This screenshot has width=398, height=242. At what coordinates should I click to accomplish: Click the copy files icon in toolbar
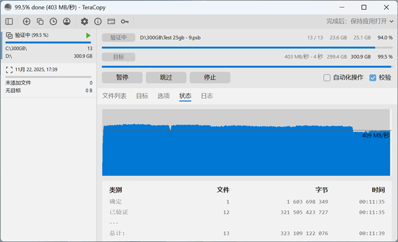point(40,21)
